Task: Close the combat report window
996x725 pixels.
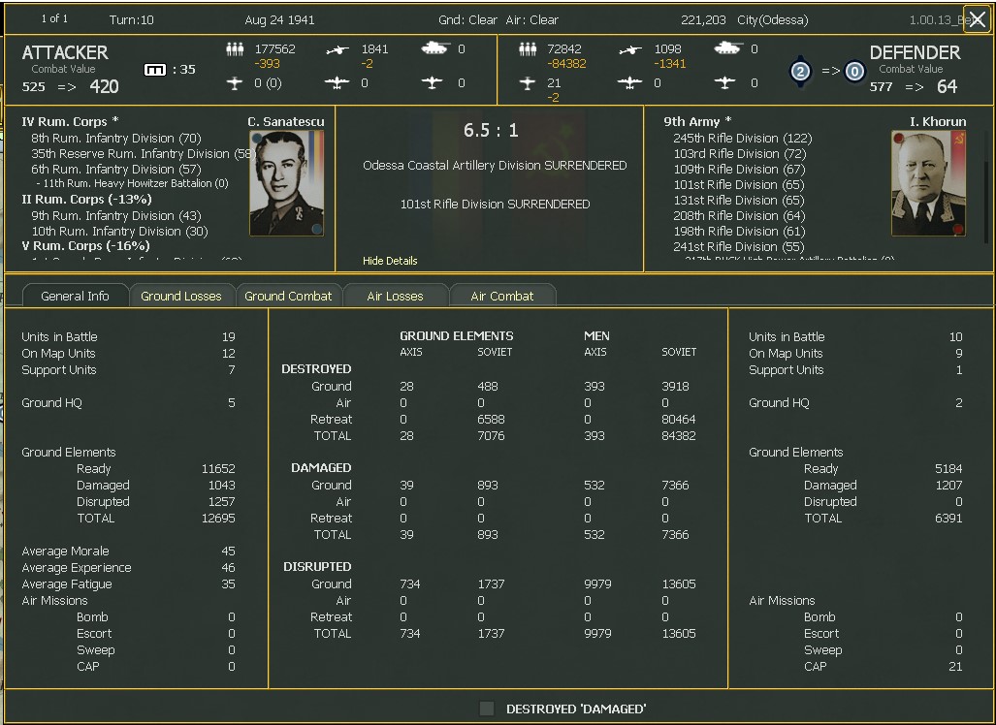Action: 978,19
